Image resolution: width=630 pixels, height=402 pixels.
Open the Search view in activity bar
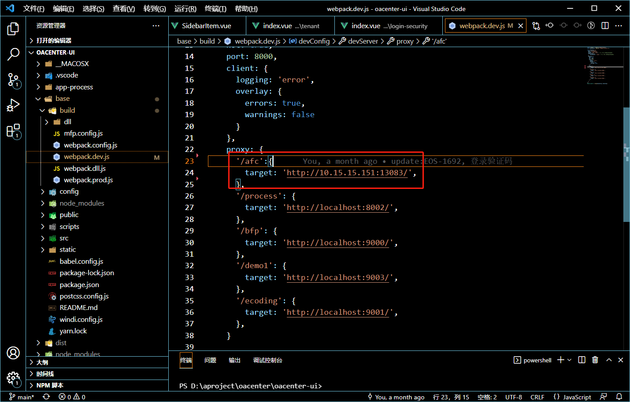pyautogui.click(x=13, y=54)
